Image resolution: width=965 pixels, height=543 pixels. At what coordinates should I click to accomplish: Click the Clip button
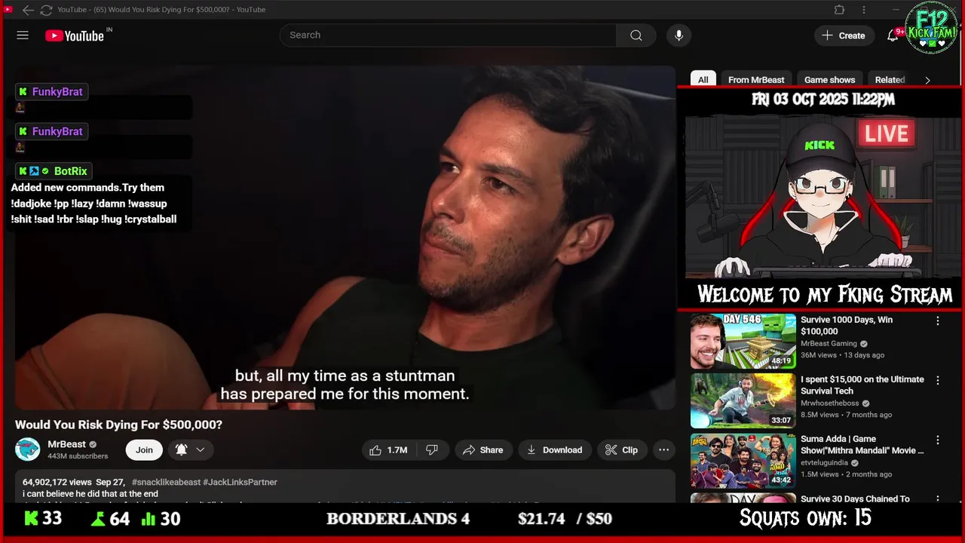click(622, 449)
